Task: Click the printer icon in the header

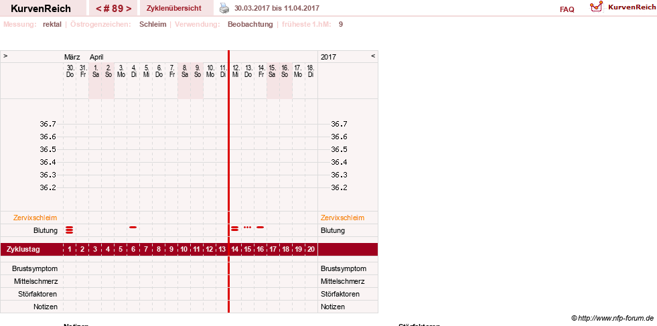Action: pyautogui.click(x=224, y=8)
